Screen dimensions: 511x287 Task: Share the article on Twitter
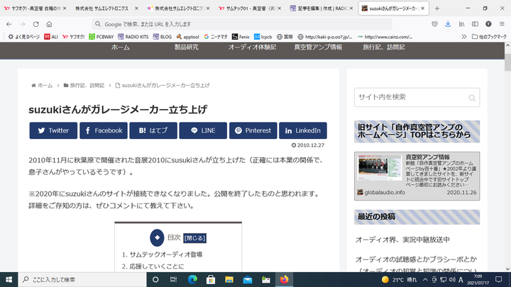point(53,130)
